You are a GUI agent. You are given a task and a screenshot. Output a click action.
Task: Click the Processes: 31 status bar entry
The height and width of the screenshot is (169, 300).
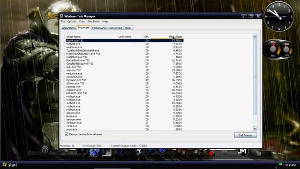pyautogui.click(x=67, y=146)
